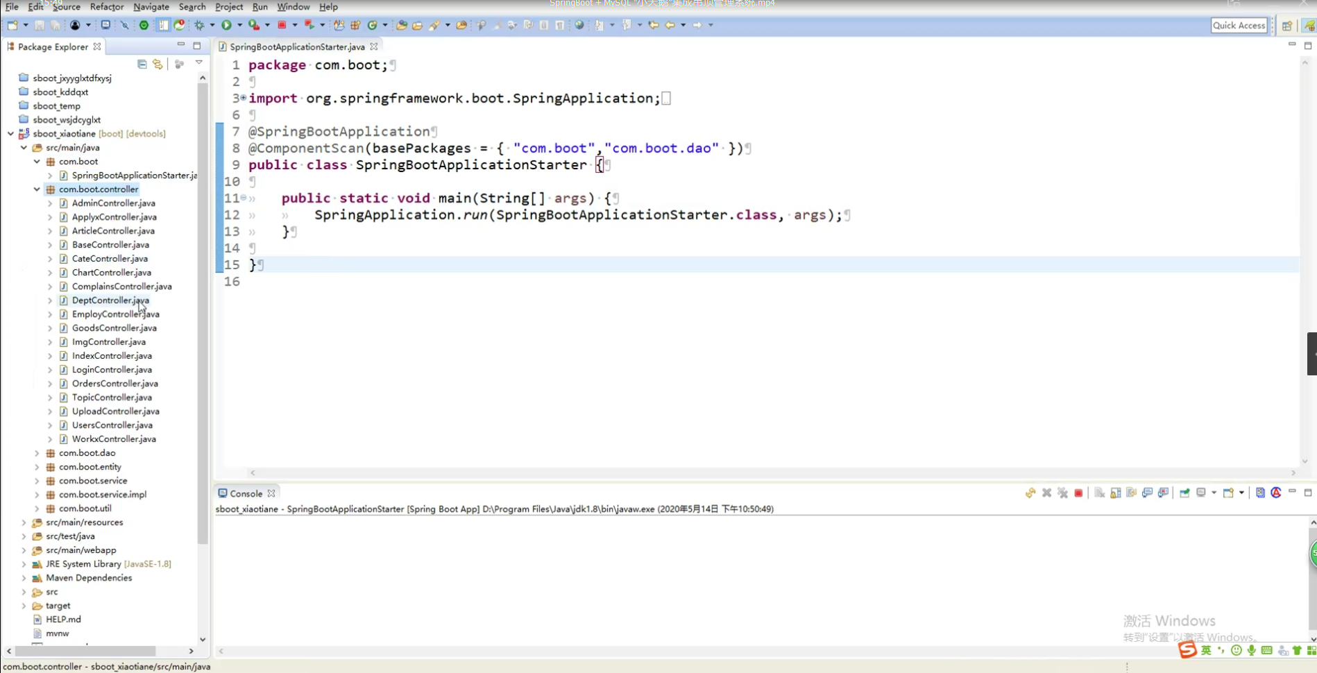Click the red circled A icon in Console toolbar
This screenshot has width=1317, height=673.
pos(1276,493)
